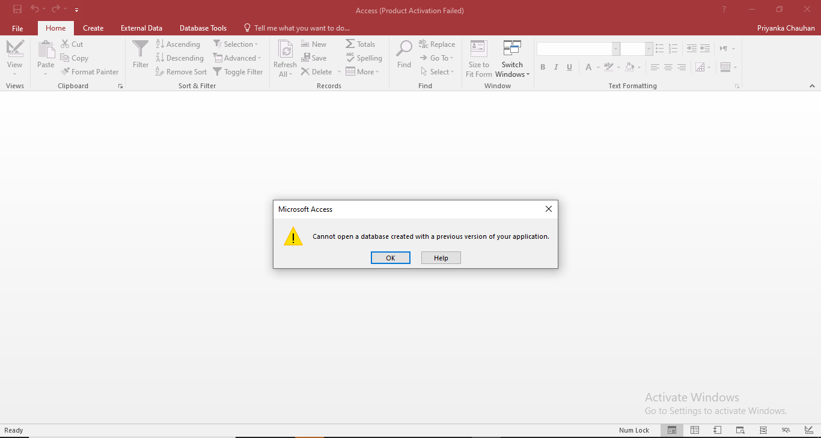Click the Save icon in the title bar
The width and height of the screenshot is (821, 438).
(17, 10)
